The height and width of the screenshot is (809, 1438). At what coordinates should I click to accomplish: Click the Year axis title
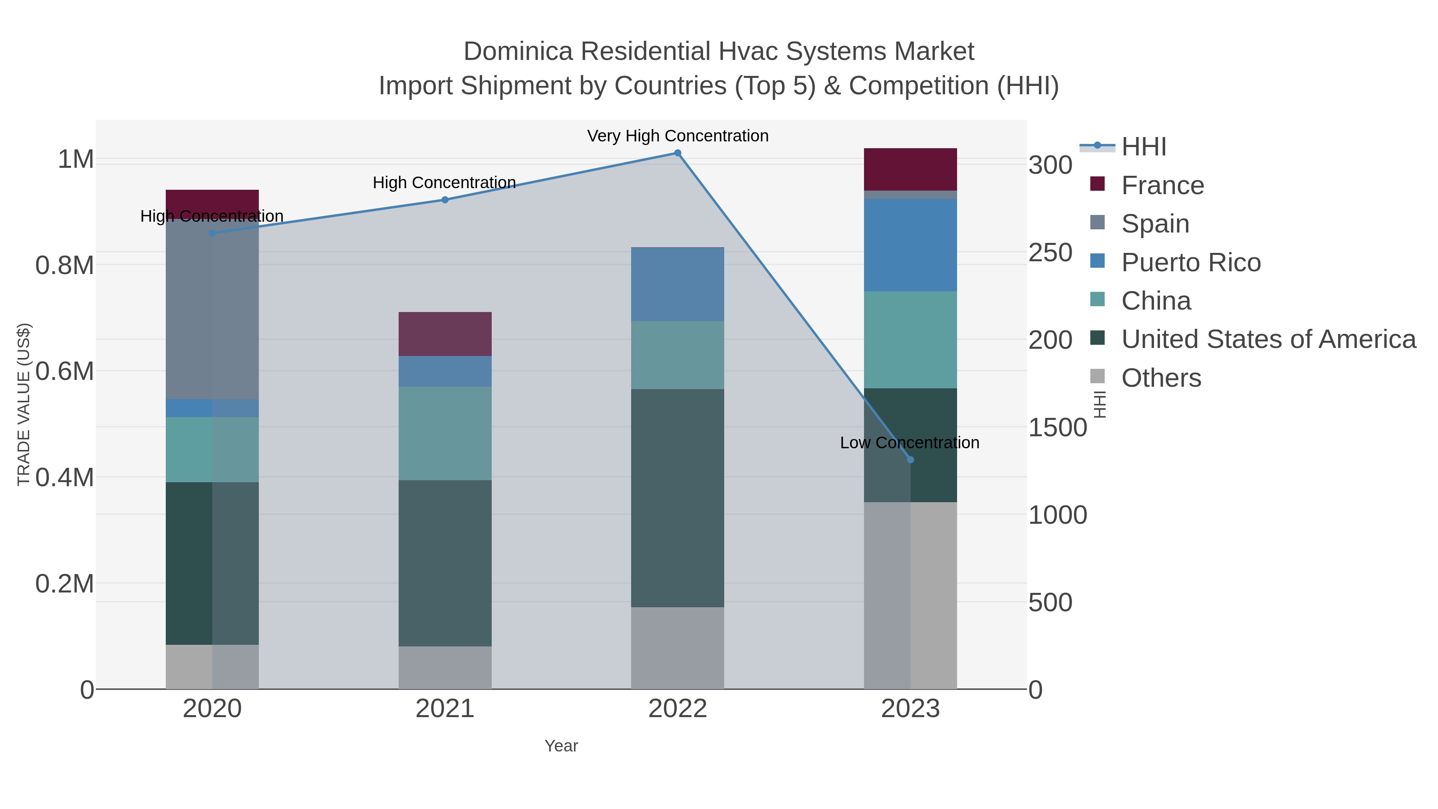click(561, 746)
